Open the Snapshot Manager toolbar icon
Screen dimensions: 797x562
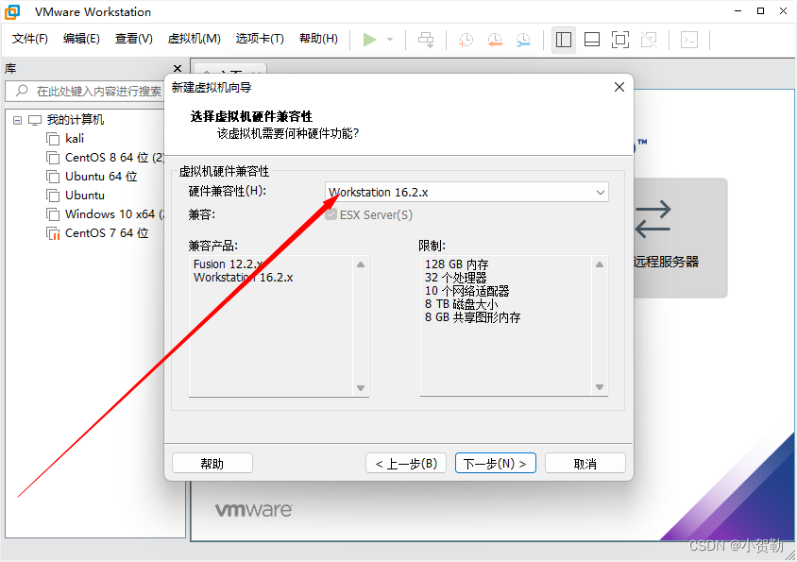pyautogui.click(x=523, y=39)
